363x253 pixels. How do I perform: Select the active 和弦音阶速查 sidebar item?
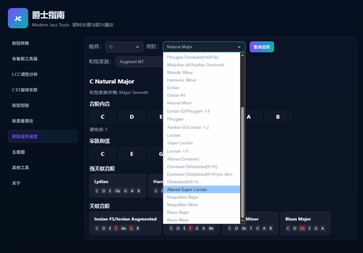[43, 136]
